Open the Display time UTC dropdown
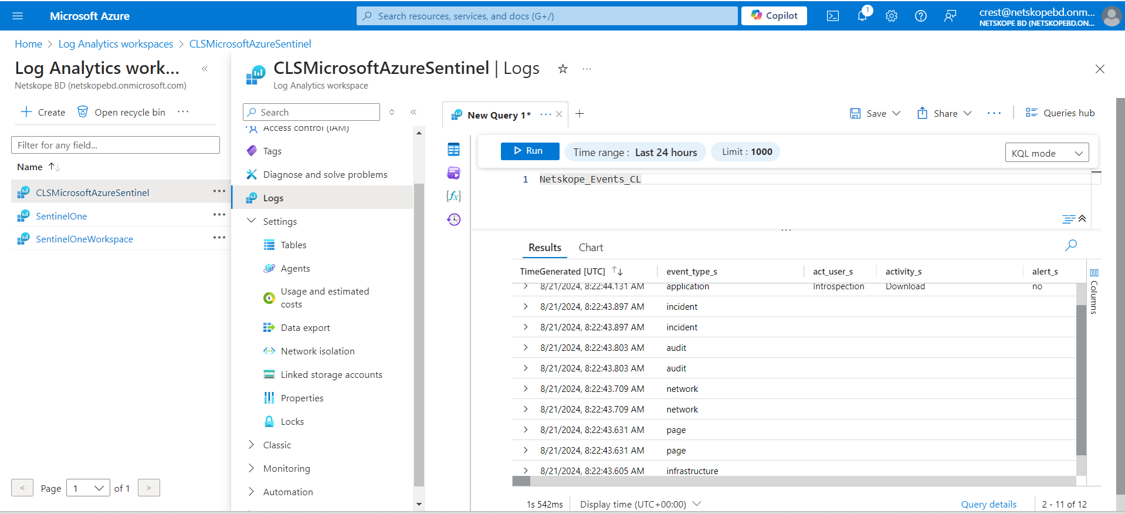This screenshot has height=514, width=1125. [641, 504]
